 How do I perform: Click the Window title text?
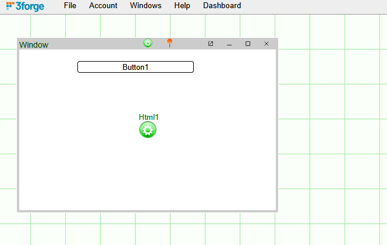34,45
